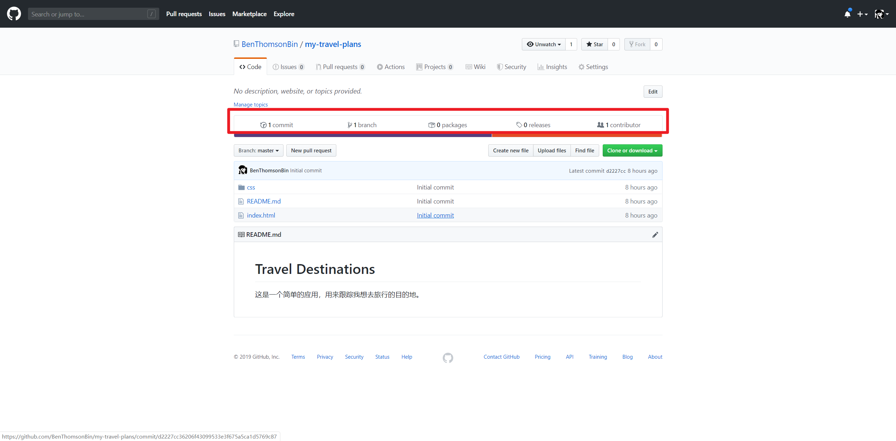Open footer Pricing link
This screenshot has width=896, height=441.
(x=542, y=357)
